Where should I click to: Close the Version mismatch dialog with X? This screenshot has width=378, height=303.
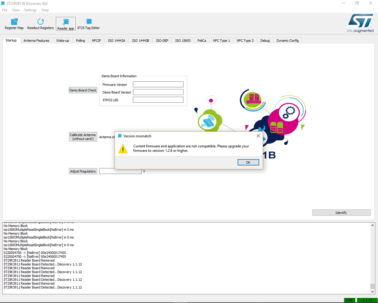pyautogui.click(x=258, y=136)
